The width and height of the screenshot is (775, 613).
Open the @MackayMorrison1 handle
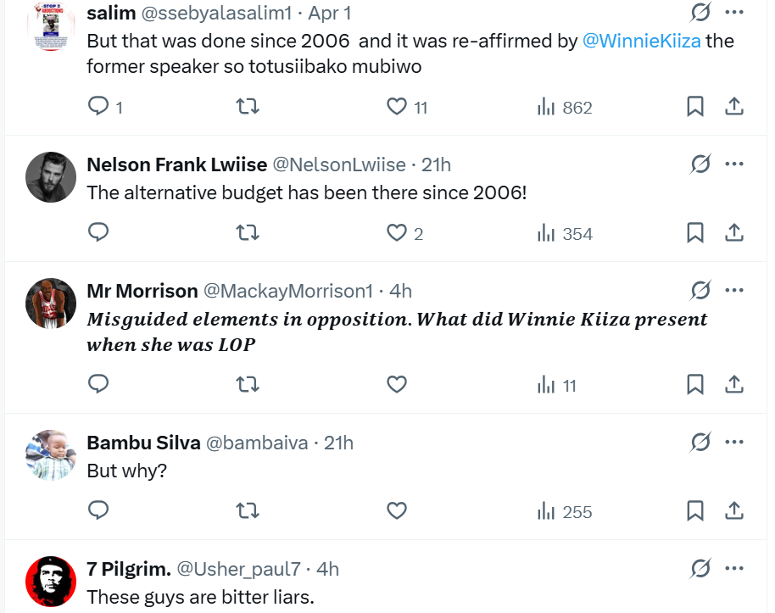click(x=288, y=291)
